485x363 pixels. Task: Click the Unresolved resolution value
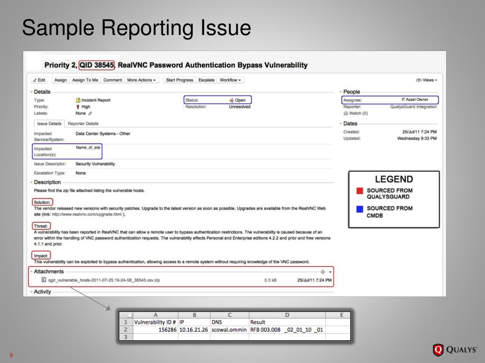(x=240, y=106)
